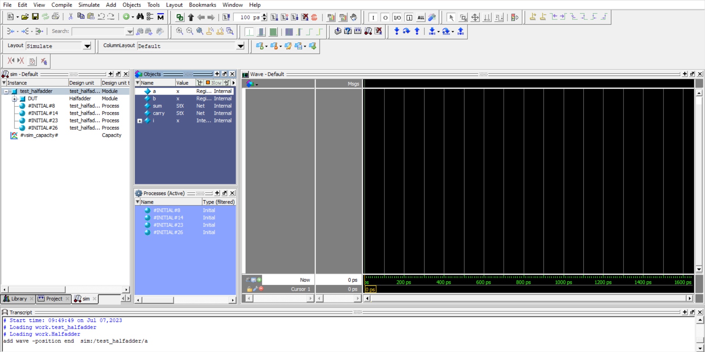Click the Break simulation icon
705x352 pixels.
click(314, 17)
